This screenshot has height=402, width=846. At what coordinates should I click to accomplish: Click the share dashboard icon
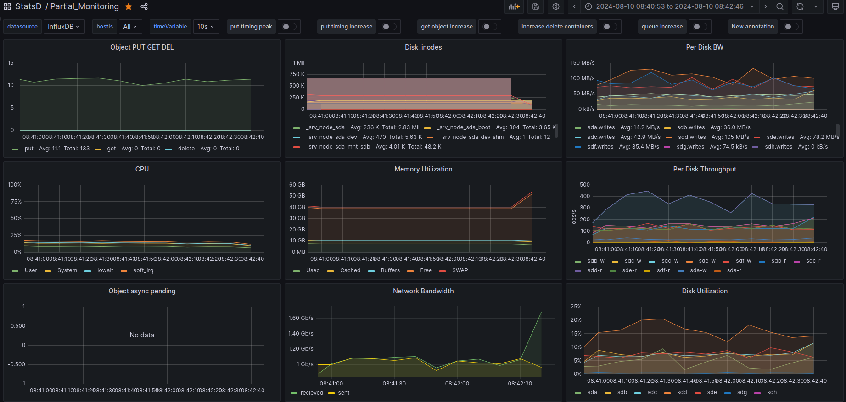[x=144, y=6]
